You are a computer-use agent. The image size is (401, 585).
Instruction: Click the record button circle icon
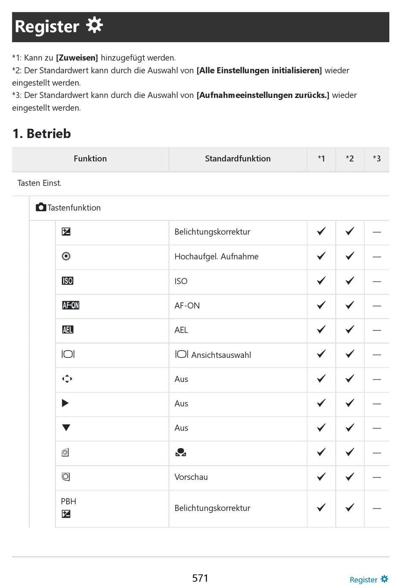tap(66, 256)
